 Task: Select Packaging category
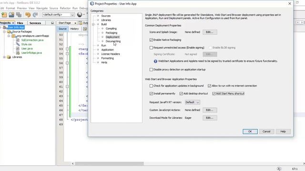click(x=112, y=33)
